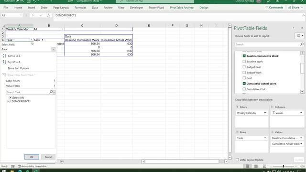Check the Cost field
Viewport: 306px width, 172px height.
(x=244, y=78)
